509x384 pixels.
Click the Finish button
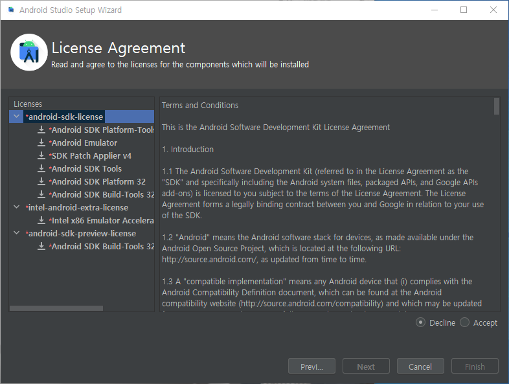475,367
